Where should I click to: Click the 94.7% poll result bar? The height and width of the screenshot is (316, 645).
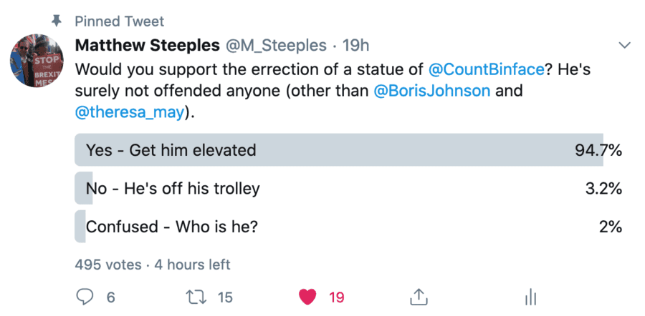pyautogui.click(x=338, y=150)
